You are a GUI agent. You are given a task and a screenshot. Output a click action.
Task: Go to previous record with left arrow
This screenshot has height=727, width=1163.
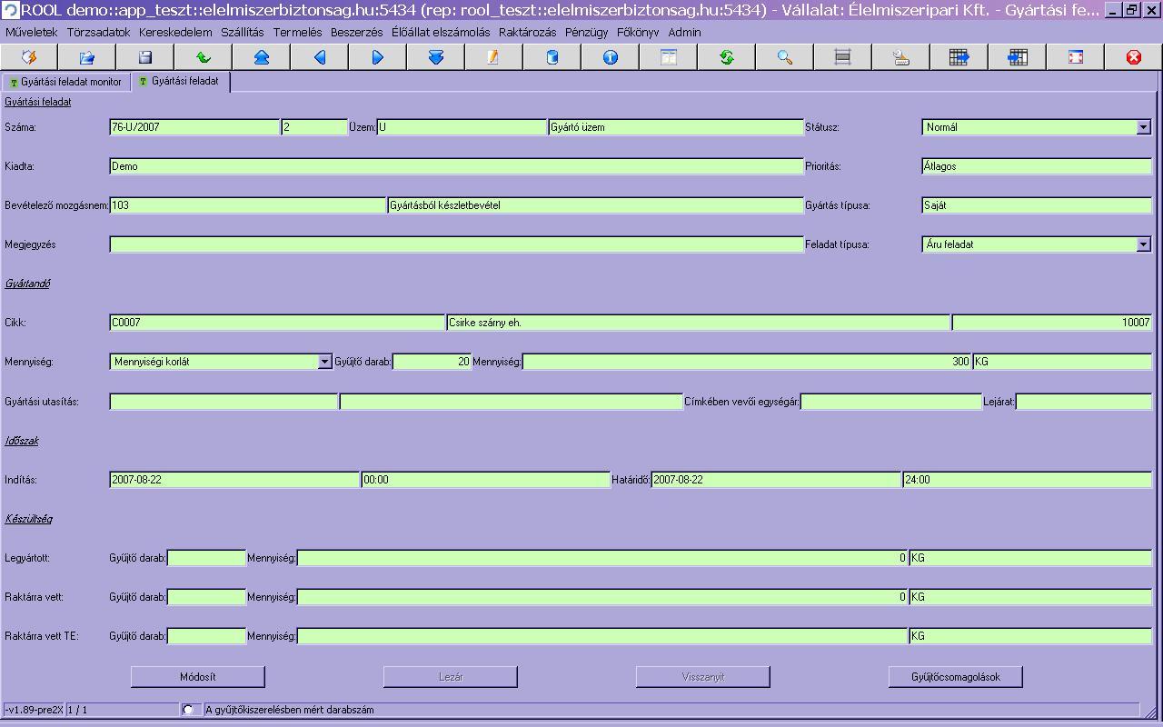tap(320, 57)
